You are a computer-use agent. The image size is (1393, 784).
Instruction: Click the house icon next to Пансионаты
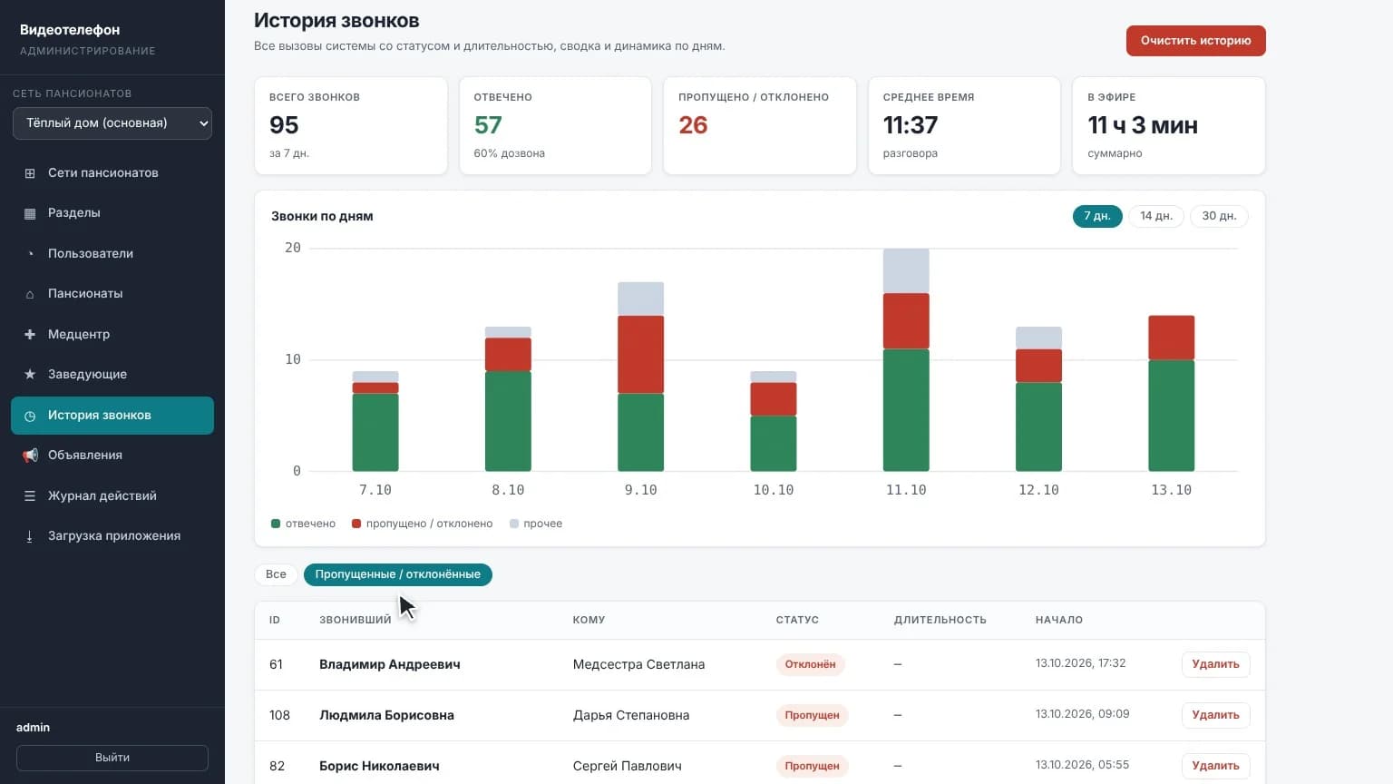(30, 294)
